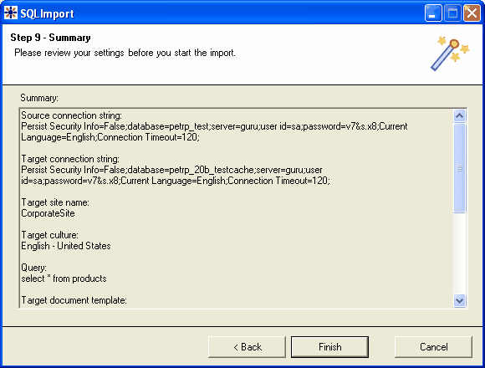Viewport: 485px width, 368px height.
Task: Click the Step 9 - Summary heading
Action: click(x=50, y=38)
